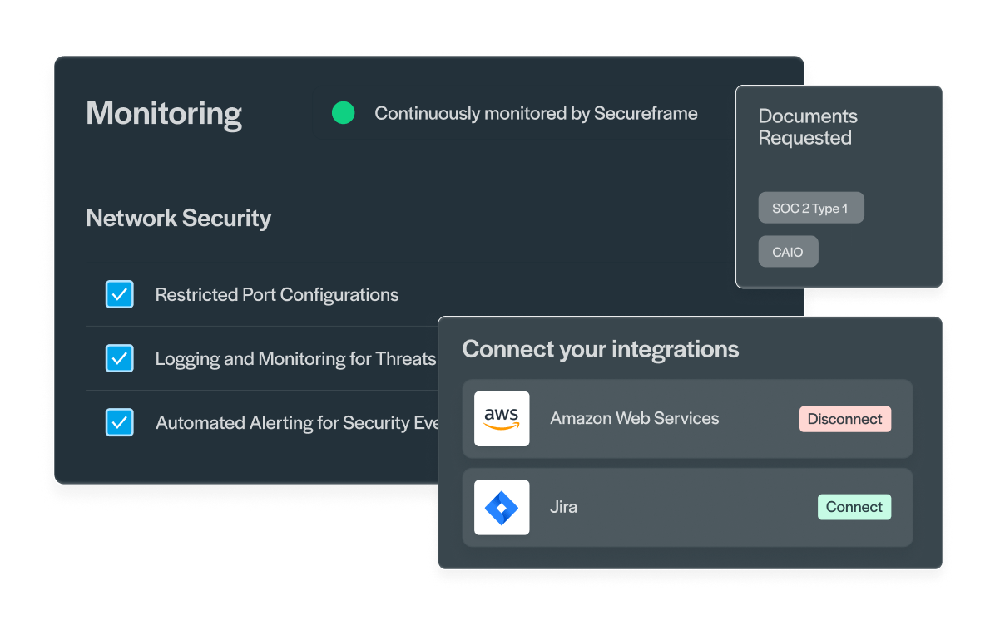The height and width of the screenshot is (625, 995).
Task: Open the Network Security section heading
Action: click(x=179, y=218)
